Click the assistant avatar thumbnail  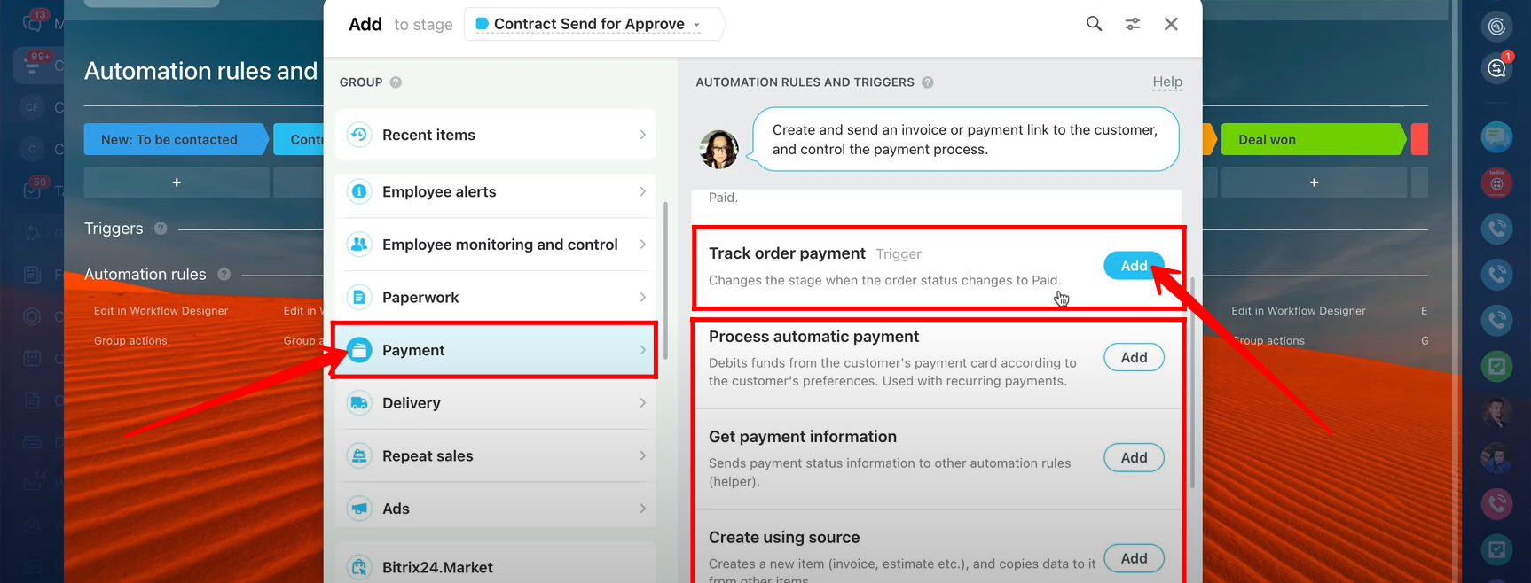tap(718, 149)
